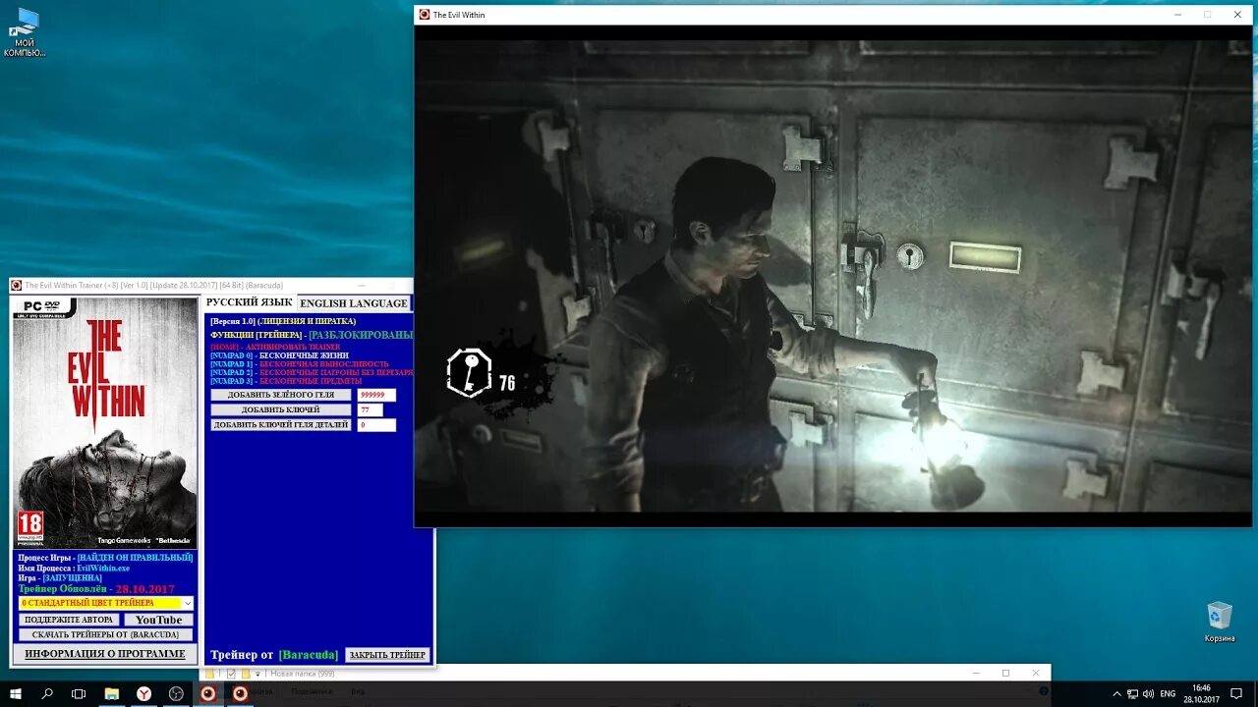Minimize the Новая папка (999) explorer window
Image resolution: width=1258 pixels, height=707 pixels.
pos(976,673)
